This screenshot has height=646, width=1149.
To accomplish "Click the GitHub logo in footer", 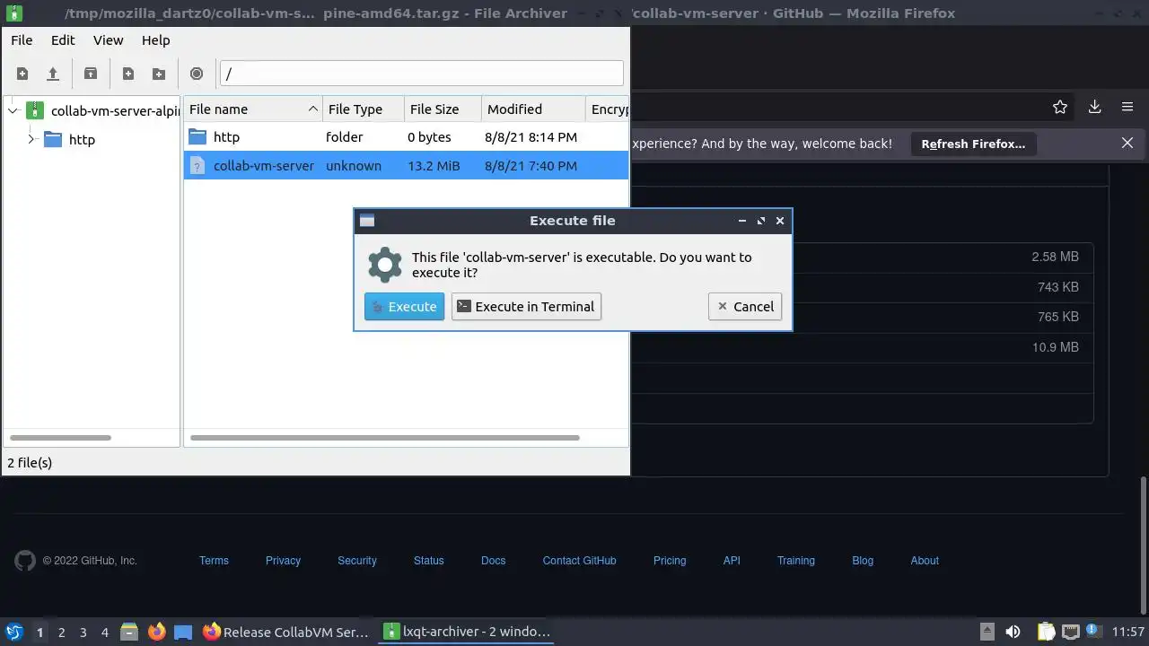I will click(25, 561).
